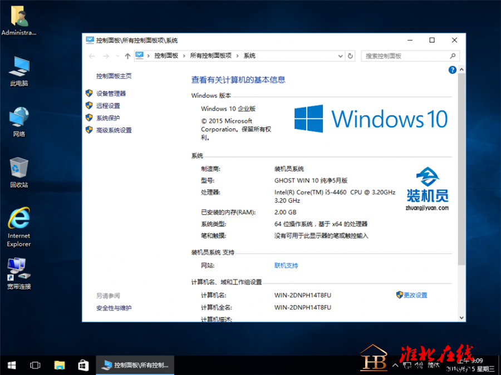Expand the chevron after 所有控制面板项 breadcrumb
This screenshot has width=501, height=375.
pos(237,56)
